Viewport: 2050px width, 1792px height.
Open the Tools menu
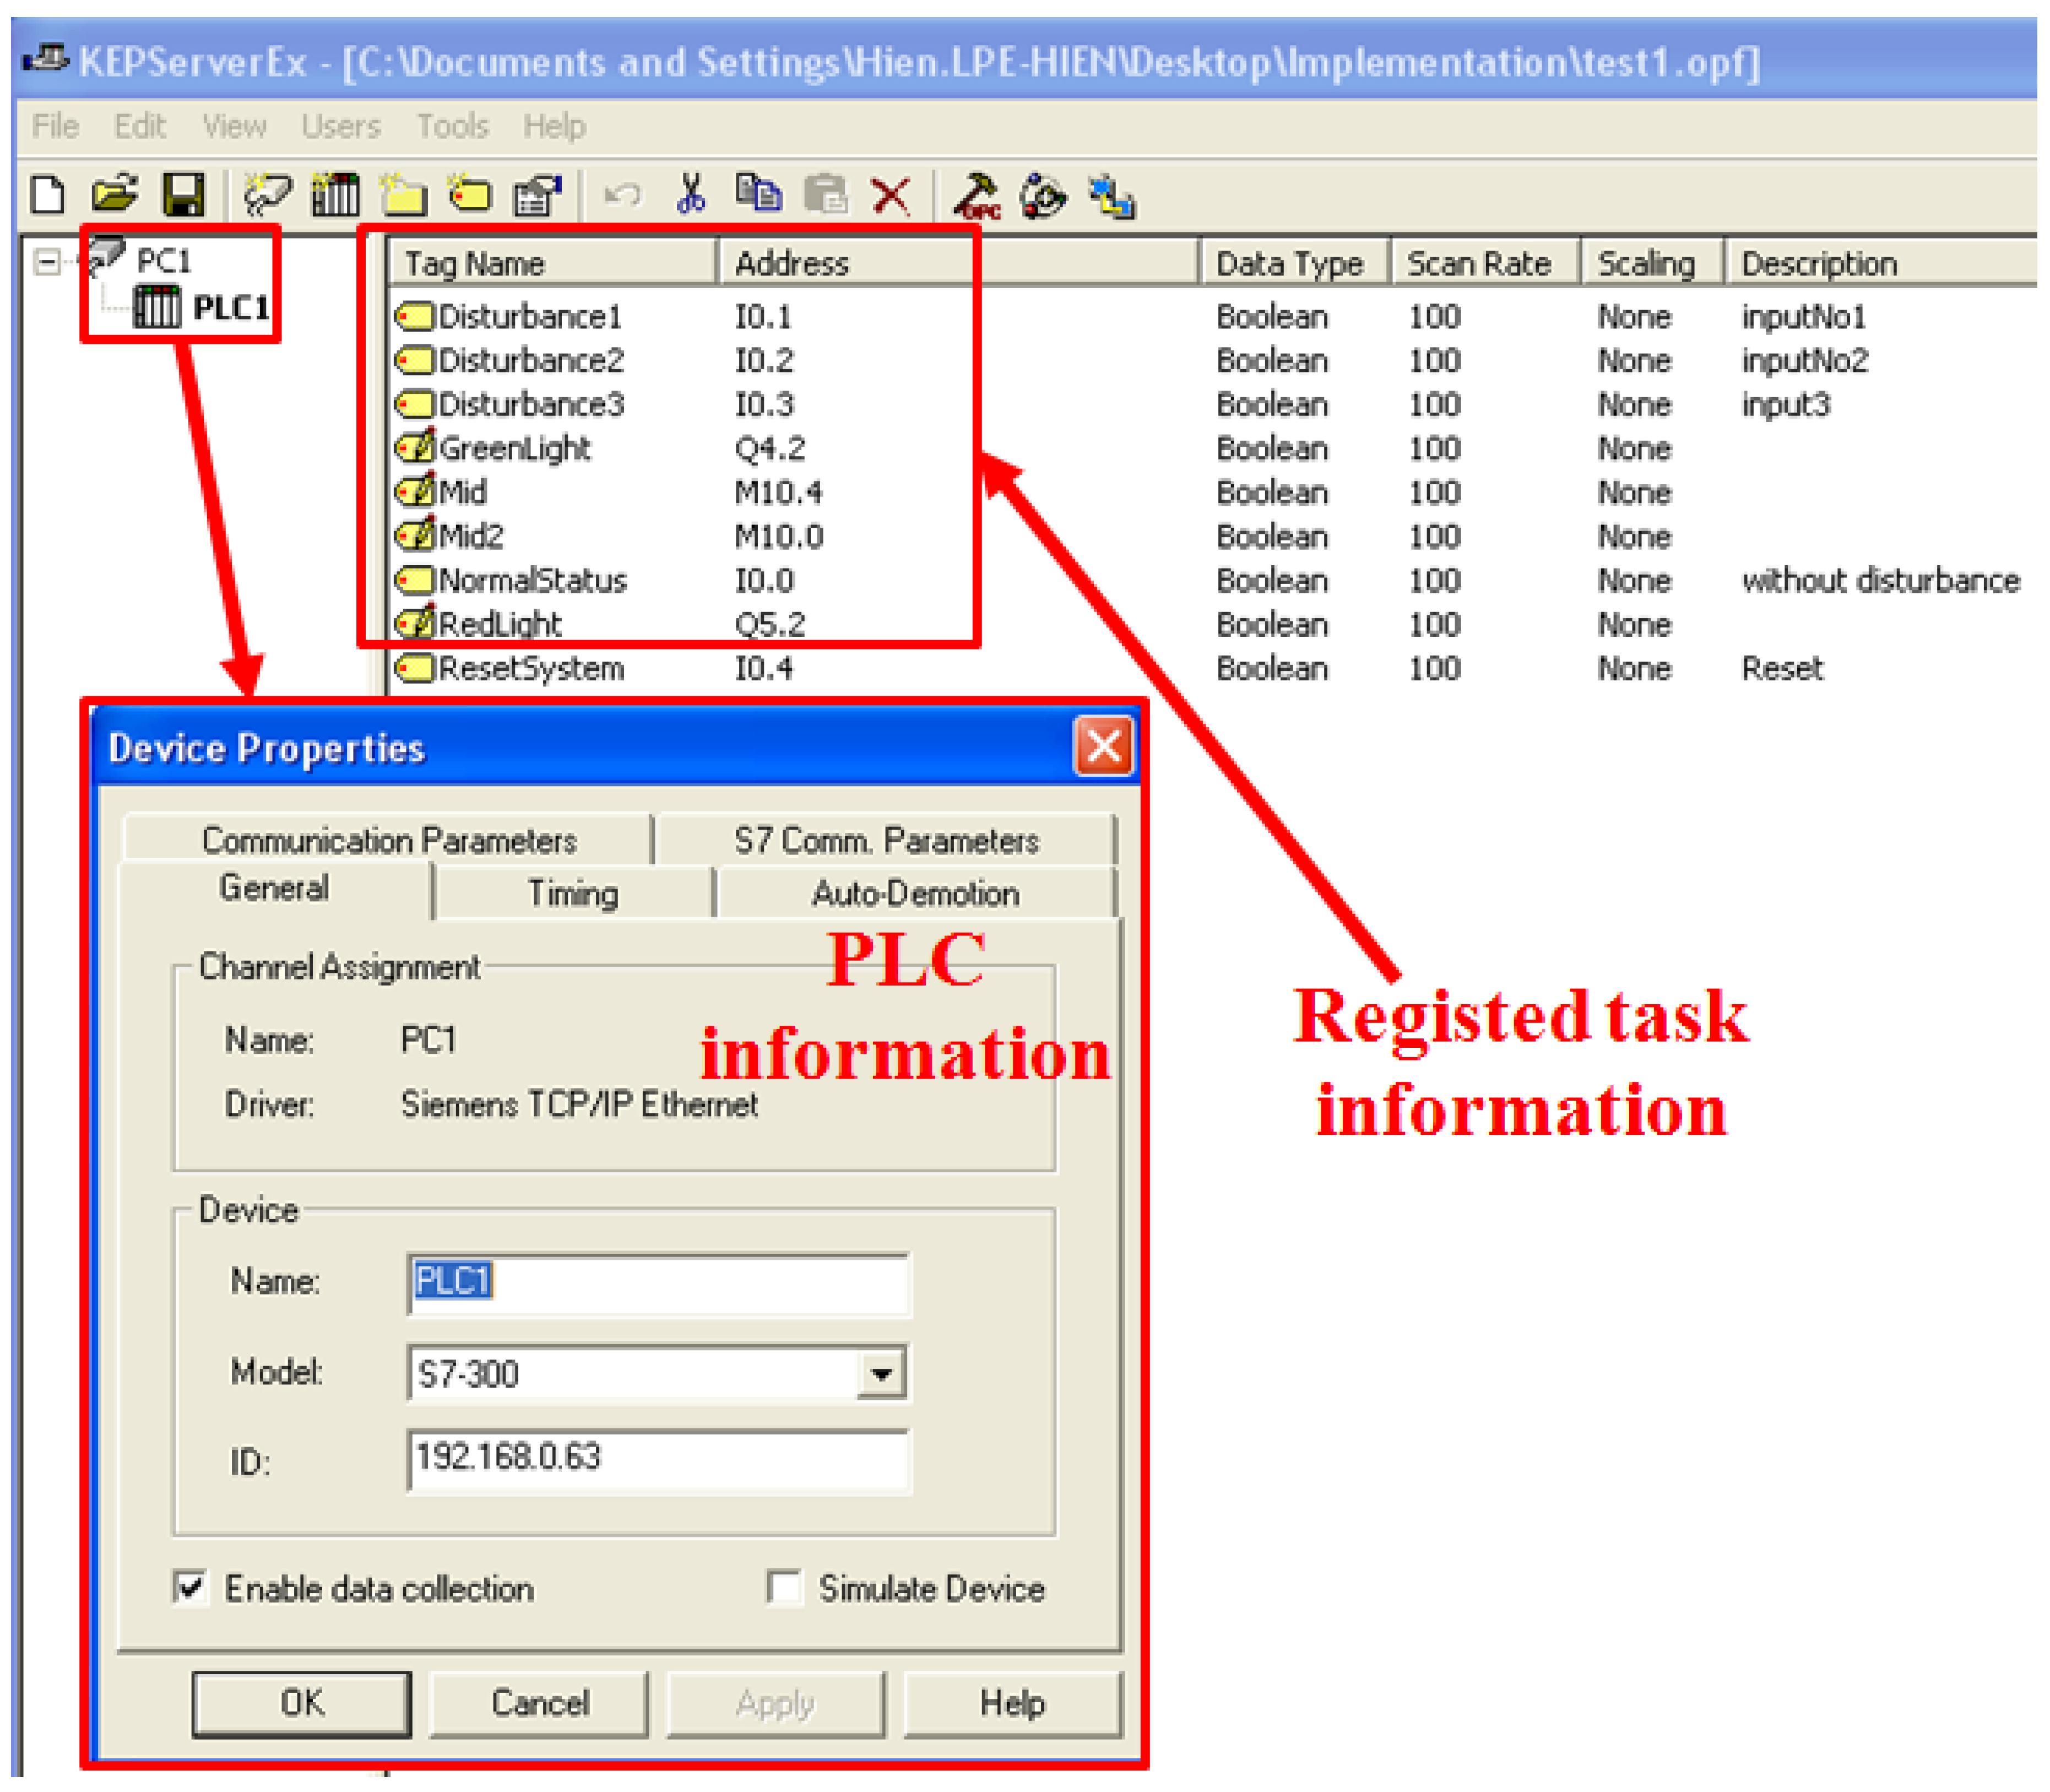pos(452,127)
